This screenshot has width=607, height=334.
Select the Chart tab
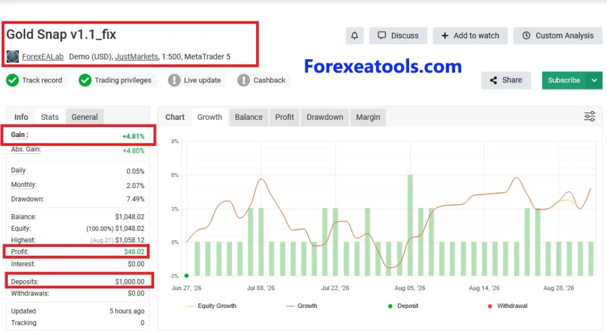(175, 117)
